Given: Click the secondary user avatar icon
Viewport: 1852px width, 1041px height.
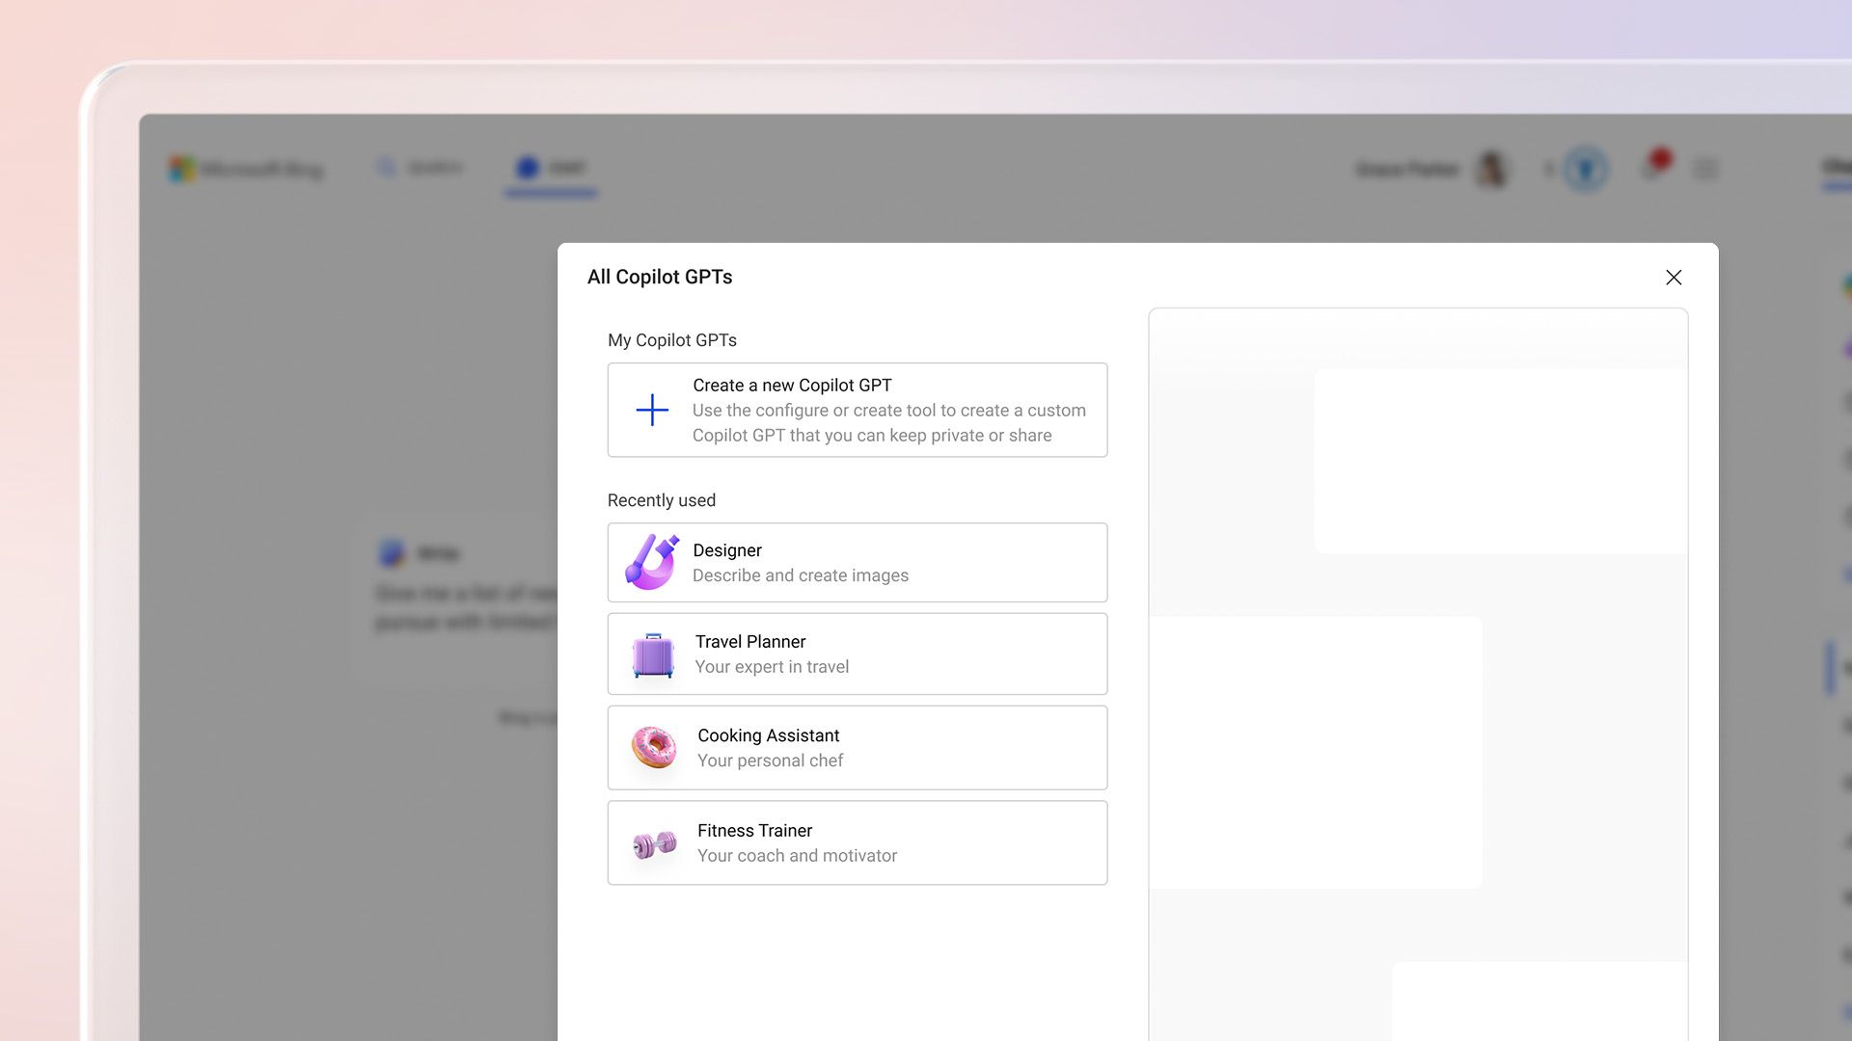Looking at the screenshot, I should [1585, 167].
